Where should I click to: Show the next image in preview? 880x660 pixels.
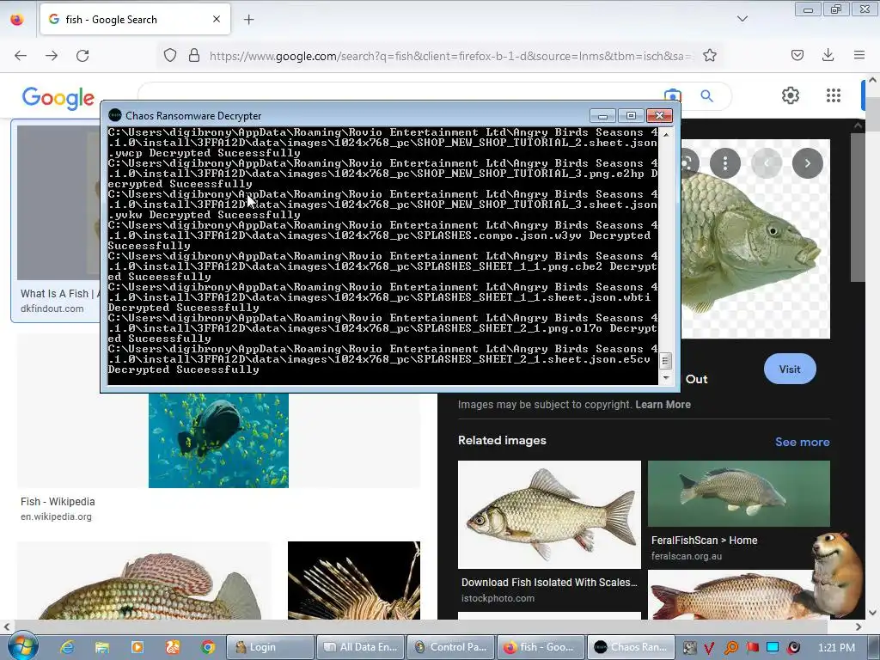click(808, 163)
